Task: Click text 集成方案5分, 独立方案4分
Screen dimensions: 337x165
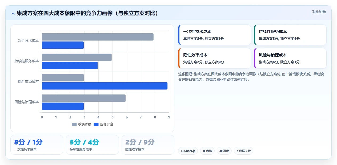Action: tap(279, 39)
